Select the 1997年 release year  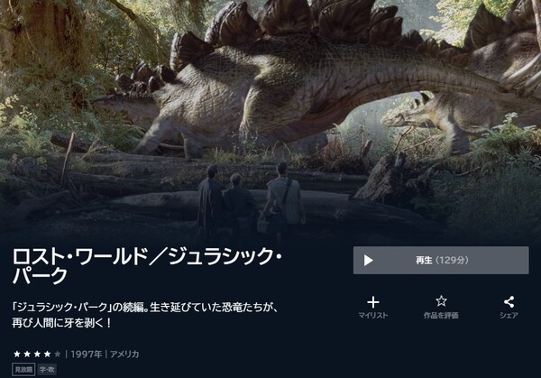point(87,355)
